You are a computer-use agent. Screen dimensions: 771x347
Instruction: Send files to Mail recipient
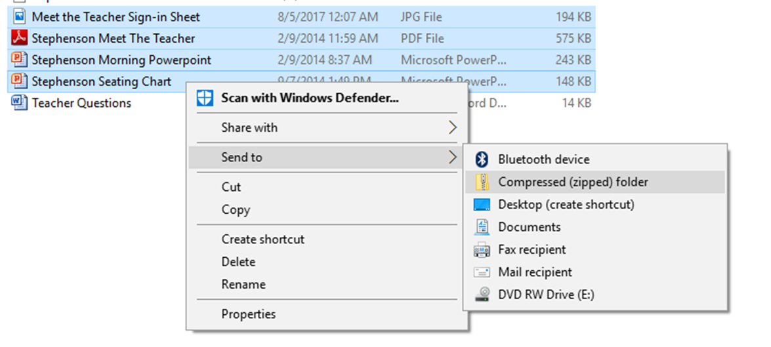(595, 272)
